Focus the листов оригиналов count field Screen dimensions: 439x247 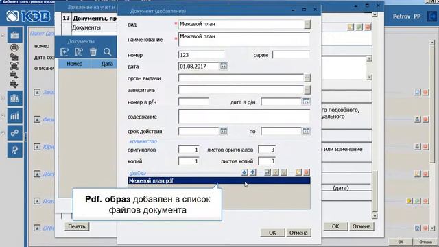point(267,150)
